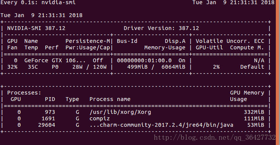The width and height of the screenshot is (280, 145).
Task: Click the compute mode 'Default'
Action: (x=252, y=67)
